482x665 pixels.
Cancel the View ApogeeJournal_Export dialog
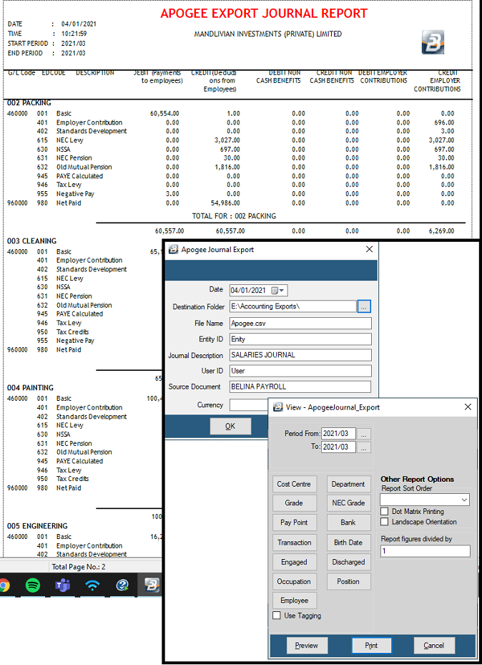coord(434,646)
